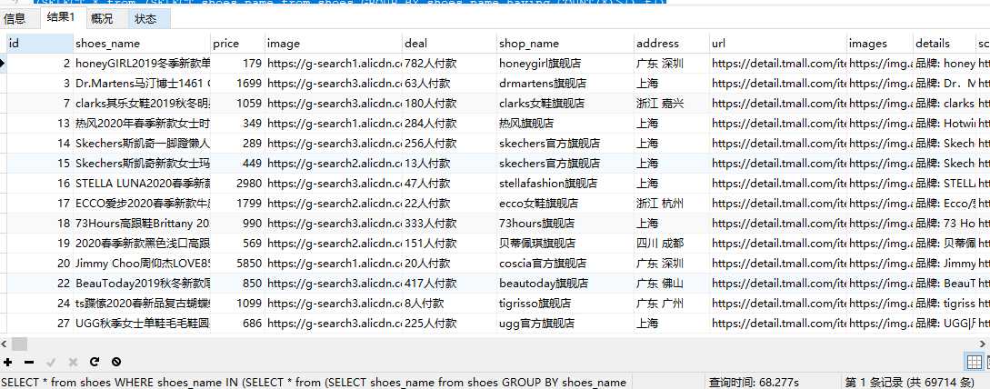
Task: Select address cell 四川 成都
Action: tap(672, 244)
